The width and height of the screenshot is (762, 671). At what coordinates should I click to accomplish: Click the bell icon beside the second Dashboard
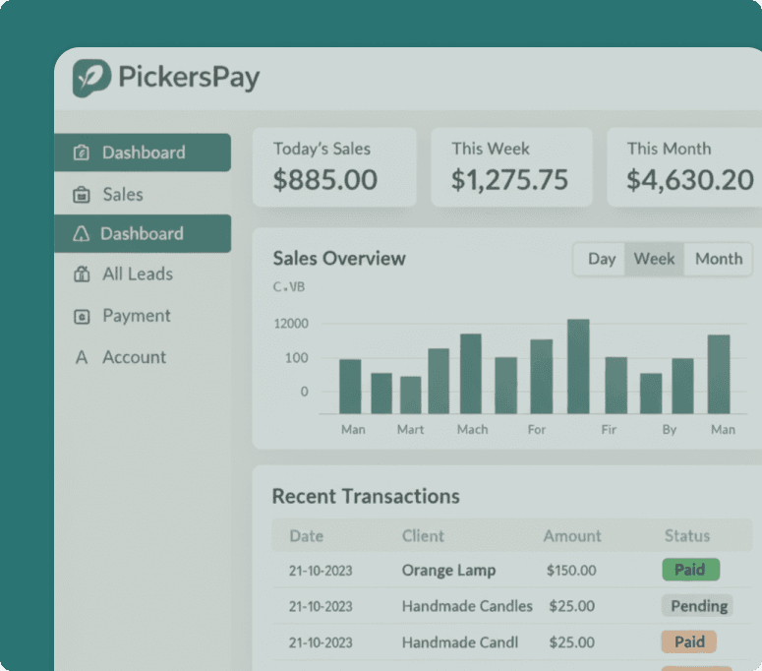(82, 234)
